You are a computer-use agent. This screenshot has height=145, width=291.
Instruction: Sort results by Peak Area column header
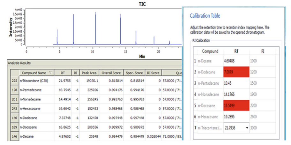(x=89, y=72)
